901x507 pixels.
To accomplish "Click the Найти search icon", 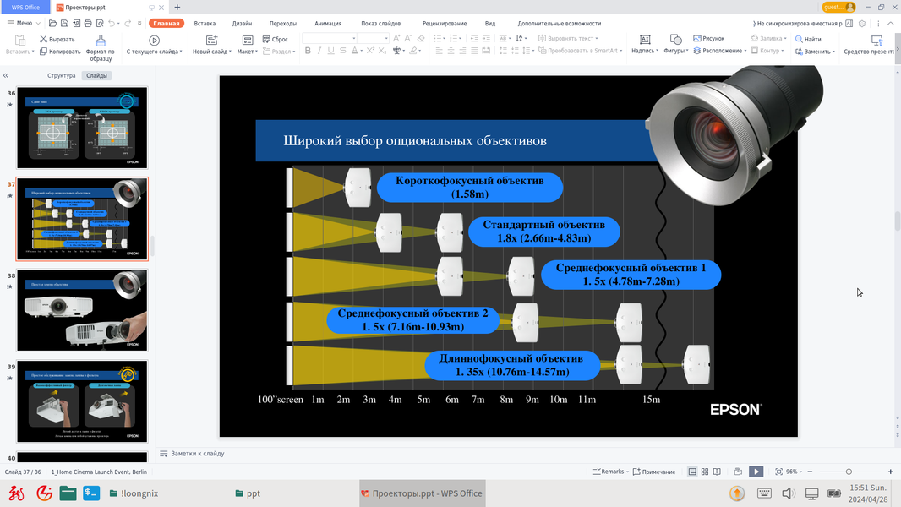I will pyautogui.click(x=799, y=39).
